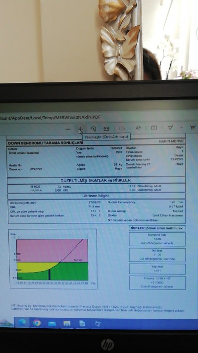Click the risk chart image in PDF
Screen dimensions: 198x353
tap(53, 259)
